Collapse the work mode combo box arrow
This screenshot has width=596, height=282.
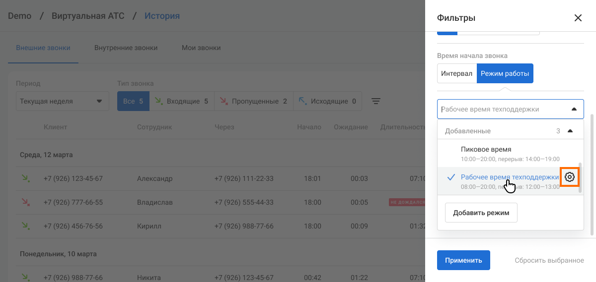(x=574, y=109)
